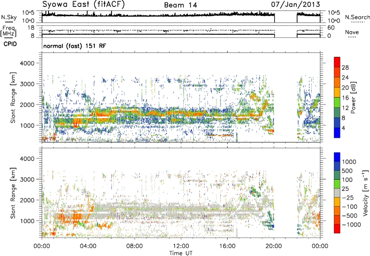370x256 pixels.
Task: Click the Slant Range label of power panel
Action: [13, 98]
